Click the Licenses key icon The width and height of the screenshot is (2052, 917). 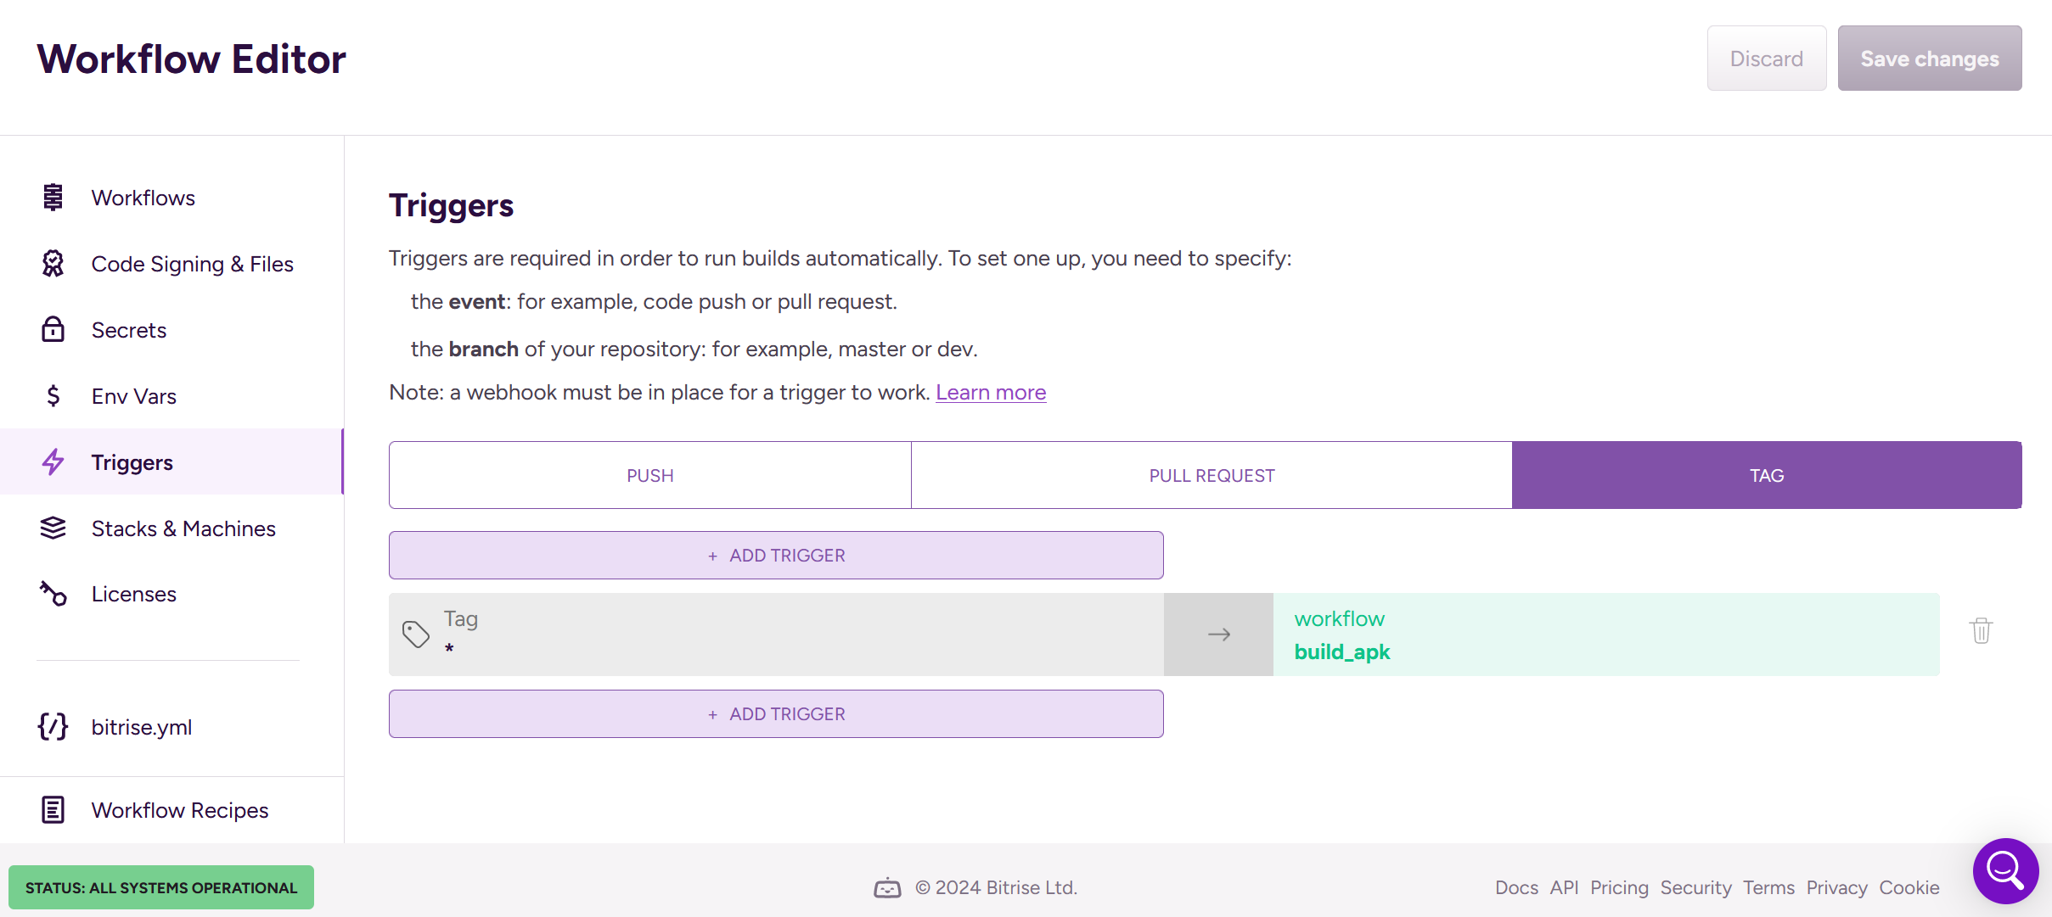click(53, 594)
